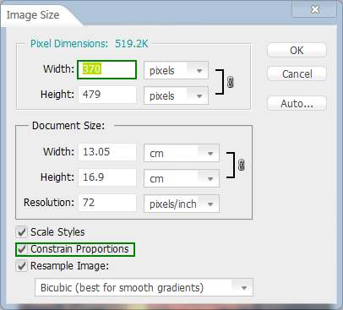Image resolution: width=343 pixels, height=310 pixels.
Task: Open pixel Width units dropdown
Action: 176,70
